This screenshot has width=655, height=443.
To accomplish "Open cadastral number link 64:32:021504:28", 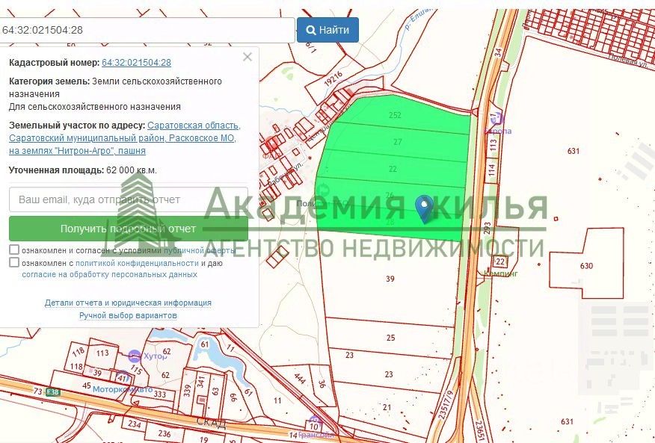I will 136,63.
